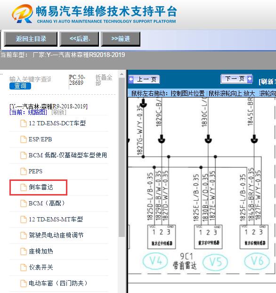276x293 pixels.
Task: Open BCM 低配-仅基础型车型使用 entry
Action: coord(68,155)
